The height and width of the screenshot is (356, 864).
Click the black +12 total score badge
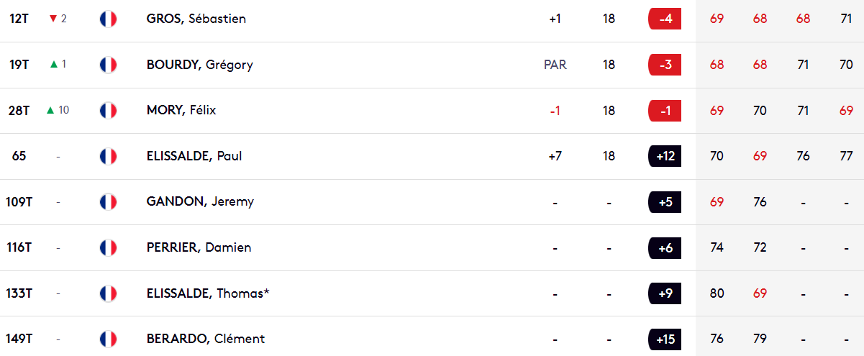click(665, 156)
